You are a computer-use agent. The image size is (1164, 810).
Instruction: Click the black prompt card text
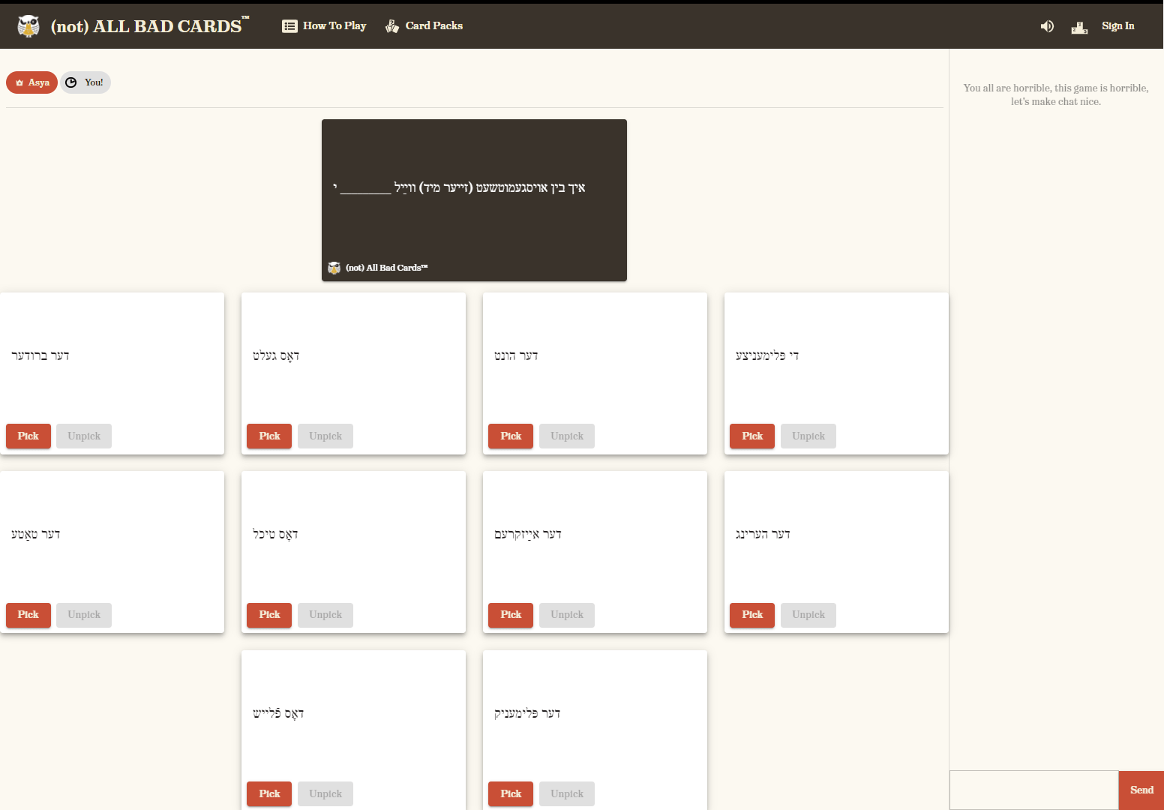pyautogui.click(x=459, y=187)
